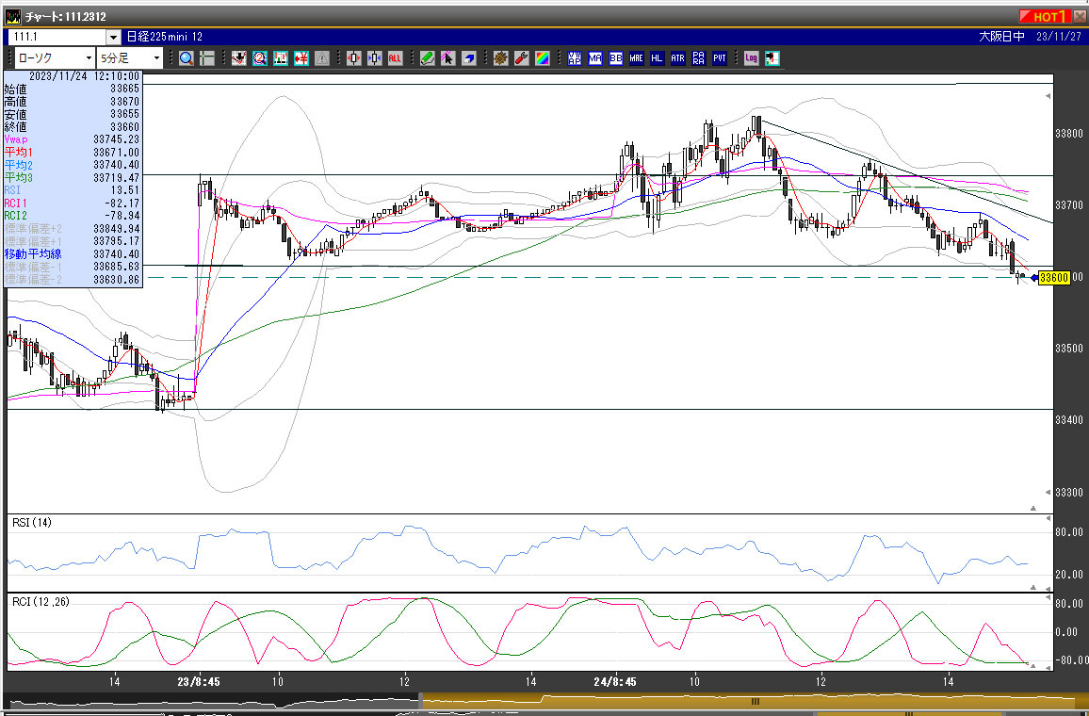Click the 日経225mini 12 title text
This screenshot has width=1089, height=716.
(165, 37)
